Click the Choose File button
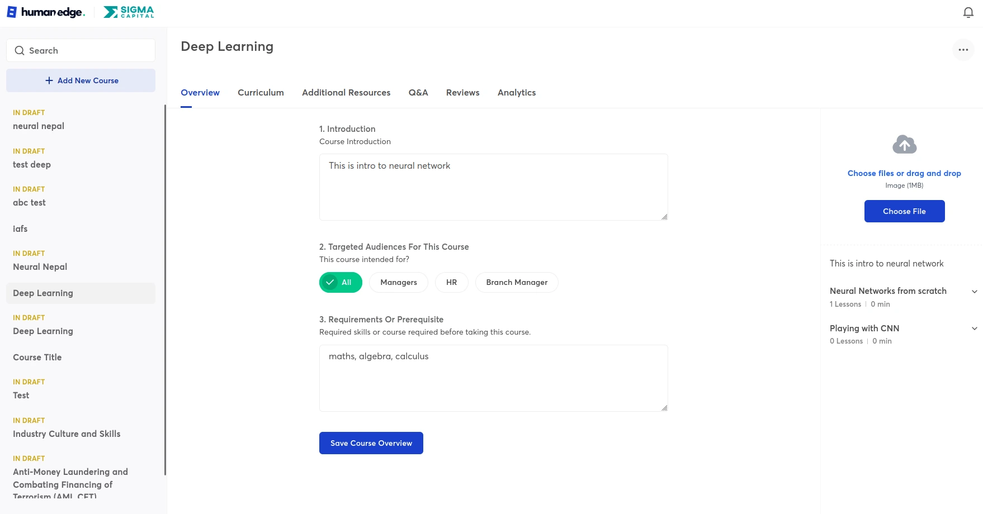The height and width of the screenshot is (514, 983). point(904,211)
